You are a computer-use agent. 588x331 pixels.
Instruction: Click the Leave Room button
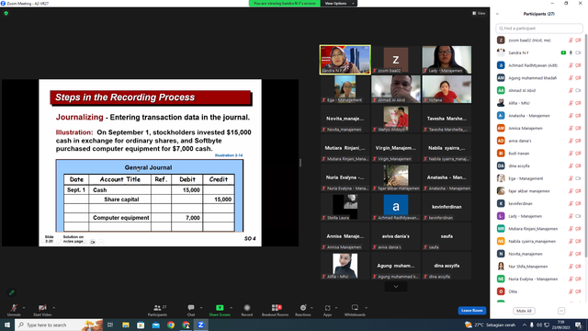click(471, 311)
